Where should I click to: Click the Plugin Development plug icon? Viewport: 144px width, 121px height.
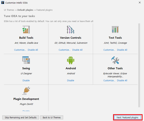tap(26, 91)
